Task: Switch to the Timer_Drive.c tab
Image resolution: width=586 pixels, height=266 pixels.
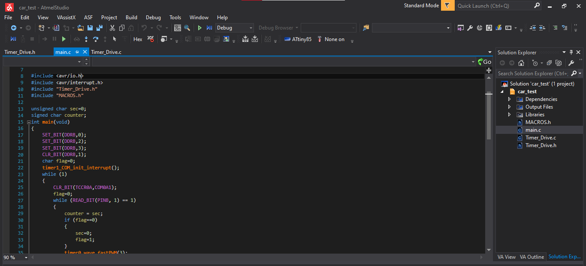Action: pyautogui.click(x=106, y=52)
